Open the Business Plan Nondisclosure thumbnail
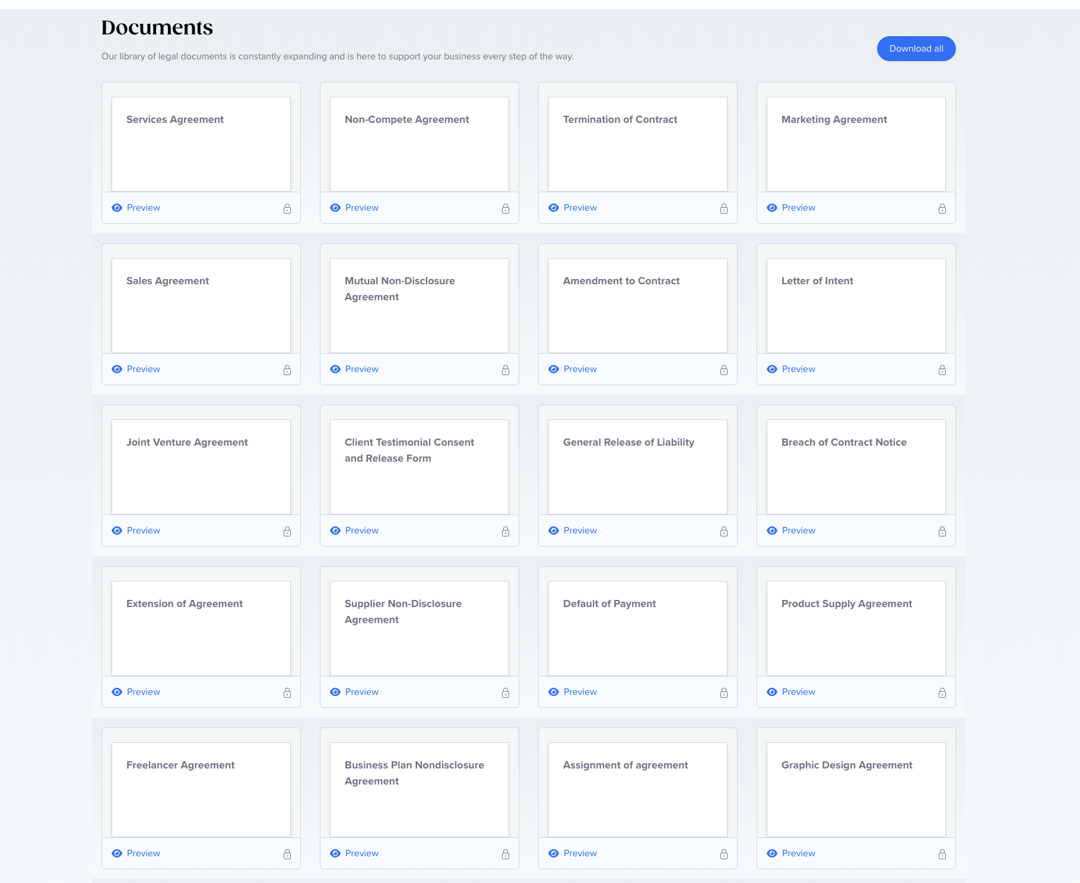Image resolution: width=1080 pixels, height=883 pixels. pyautogui.click(x=420, y=790)
